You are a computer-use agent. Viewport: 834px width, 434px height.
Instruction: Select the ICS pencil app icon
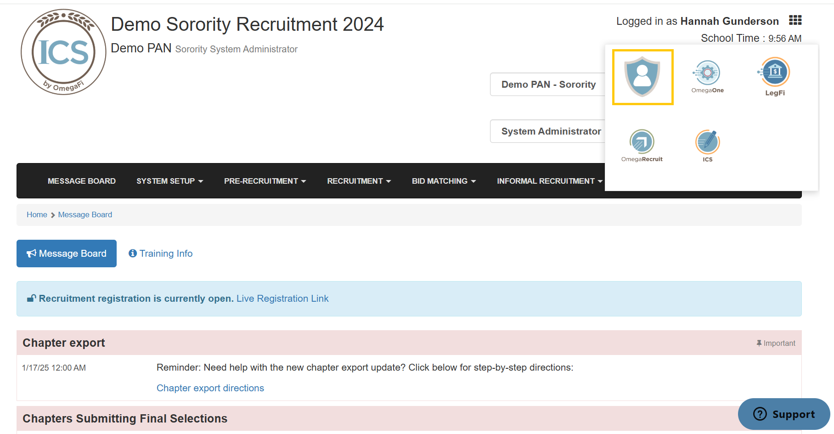pos(707,145)
